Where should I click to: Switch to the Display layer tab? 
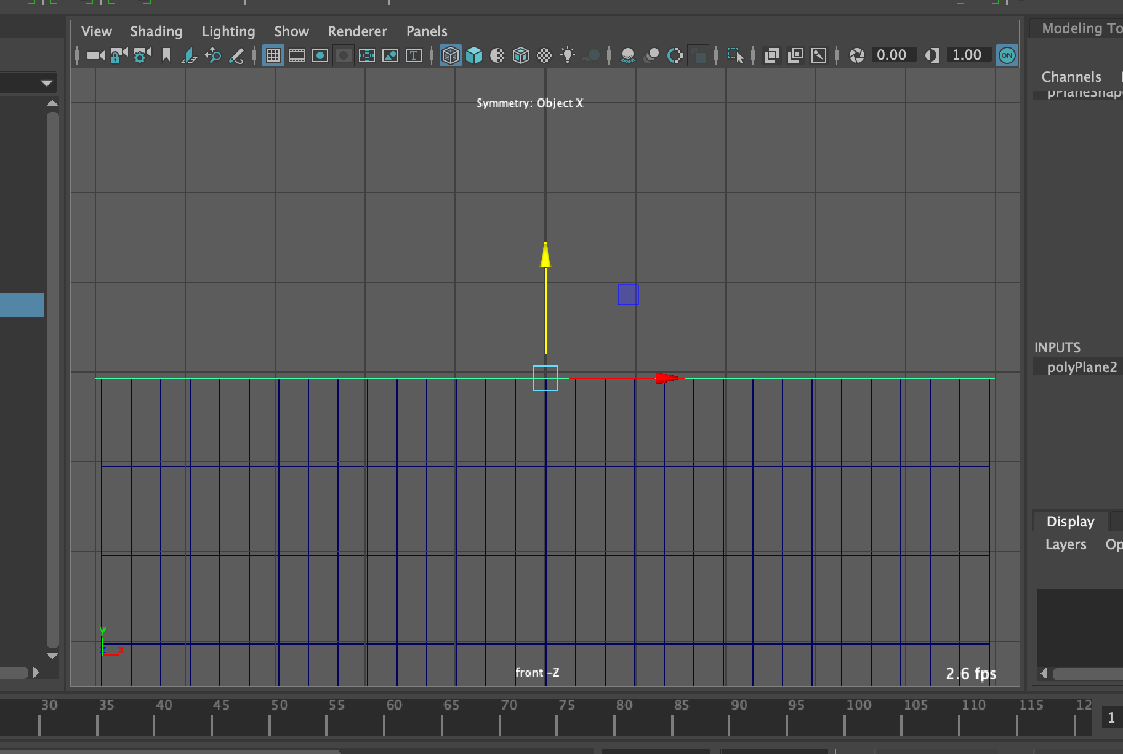click(1071, 522)
